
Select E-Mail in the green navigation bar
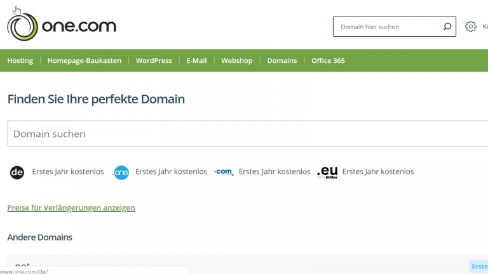click(196, 61)
